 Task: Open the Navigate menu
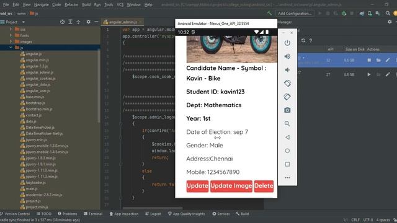pos(42,4)
